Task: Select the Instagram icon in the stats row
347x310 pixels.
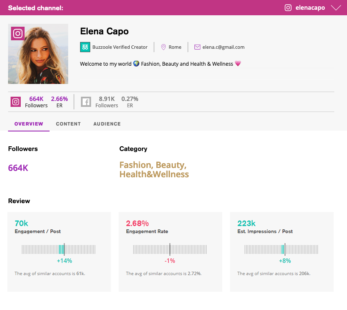Action: pyautogui.click(x=16, y=102)
